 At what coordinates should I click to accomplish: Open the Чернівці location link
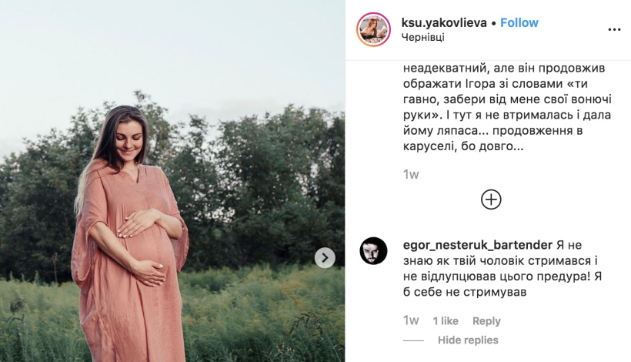423,38
